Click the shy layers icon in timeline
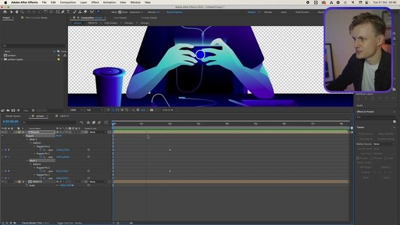The height and width of the screenshot is (225, 400). (88, 122)
